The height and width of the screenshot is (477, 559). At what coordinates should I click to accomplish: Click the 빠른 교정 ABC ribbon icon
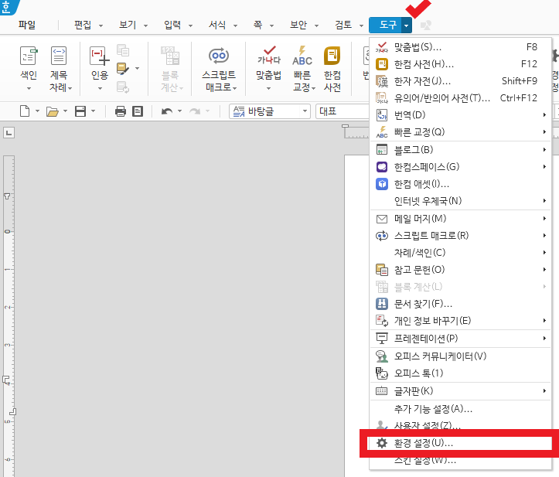coord(302,56)
